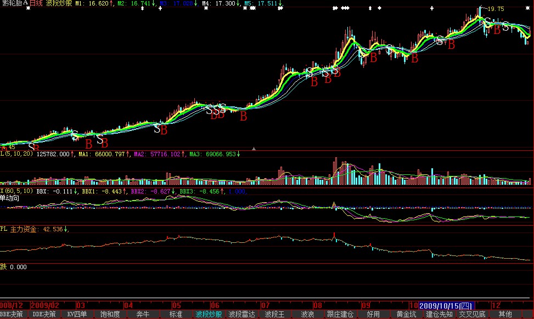The height and width of the screenshot is (319, 534).
Task: Click the 2009/10/15 date marker on timeline
Action: coord(445,305)
